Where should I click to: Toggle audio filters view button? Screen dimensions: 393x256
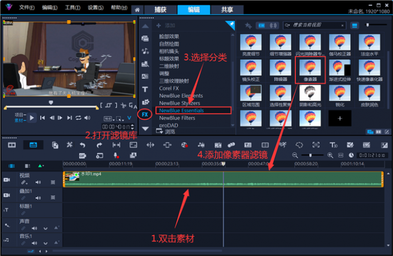(x=273, y=25)
